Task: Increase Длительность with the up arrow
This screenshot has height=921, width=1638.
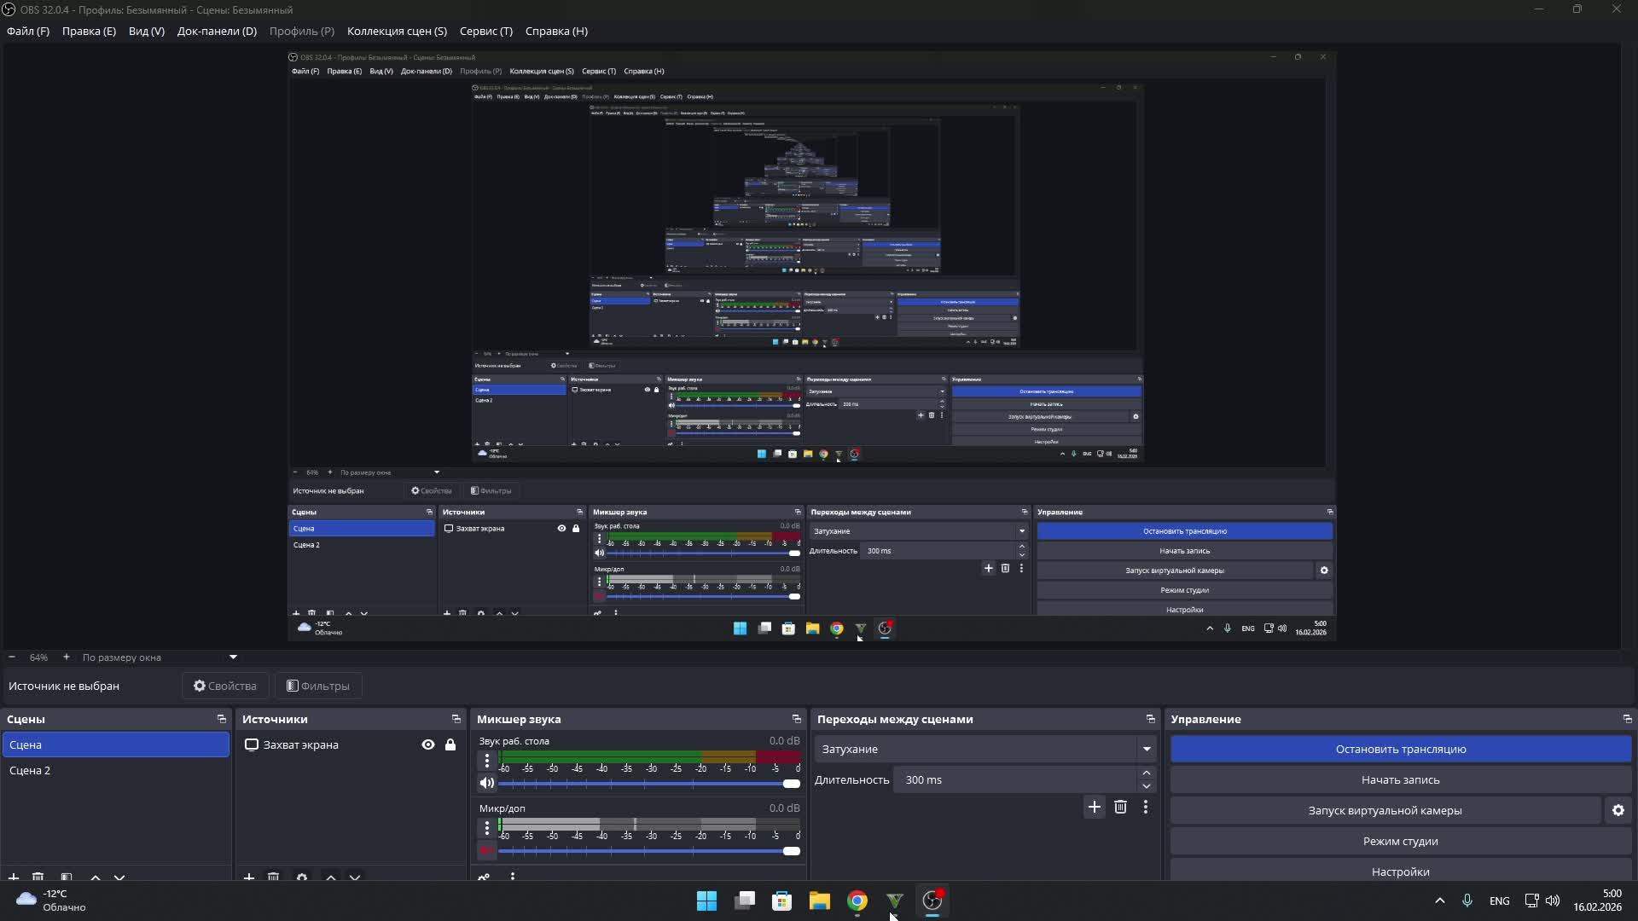Action: click(x=1146, y=773)
